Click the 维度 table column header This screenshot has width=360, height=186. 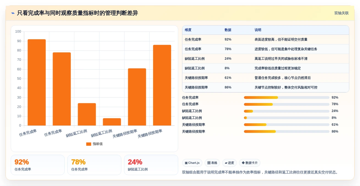(188, 30)
